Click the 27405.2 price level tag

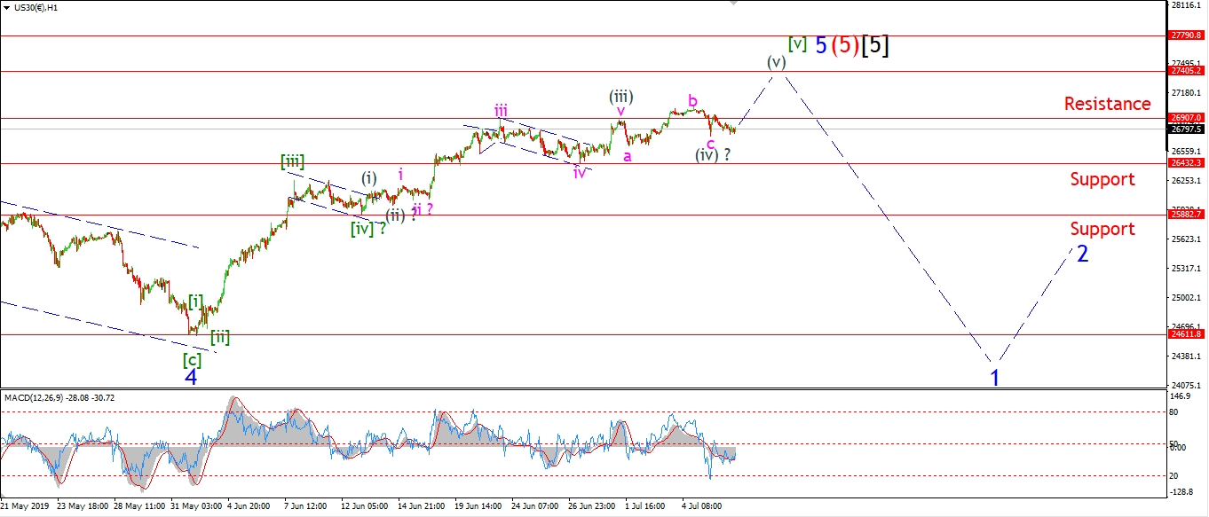pyautogui.click(x=1187, y=70)
